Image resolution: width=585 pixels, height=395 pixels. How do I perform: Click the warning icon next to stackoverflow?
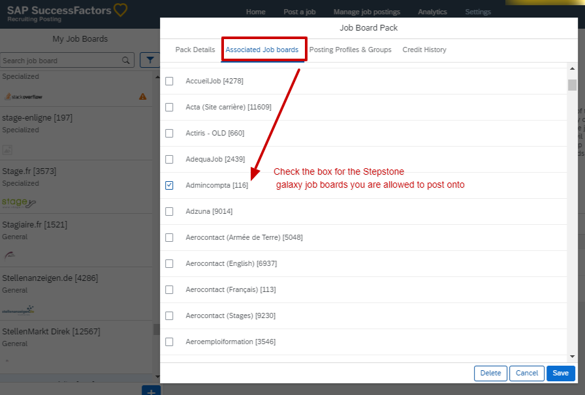click(x=142, y=96)
